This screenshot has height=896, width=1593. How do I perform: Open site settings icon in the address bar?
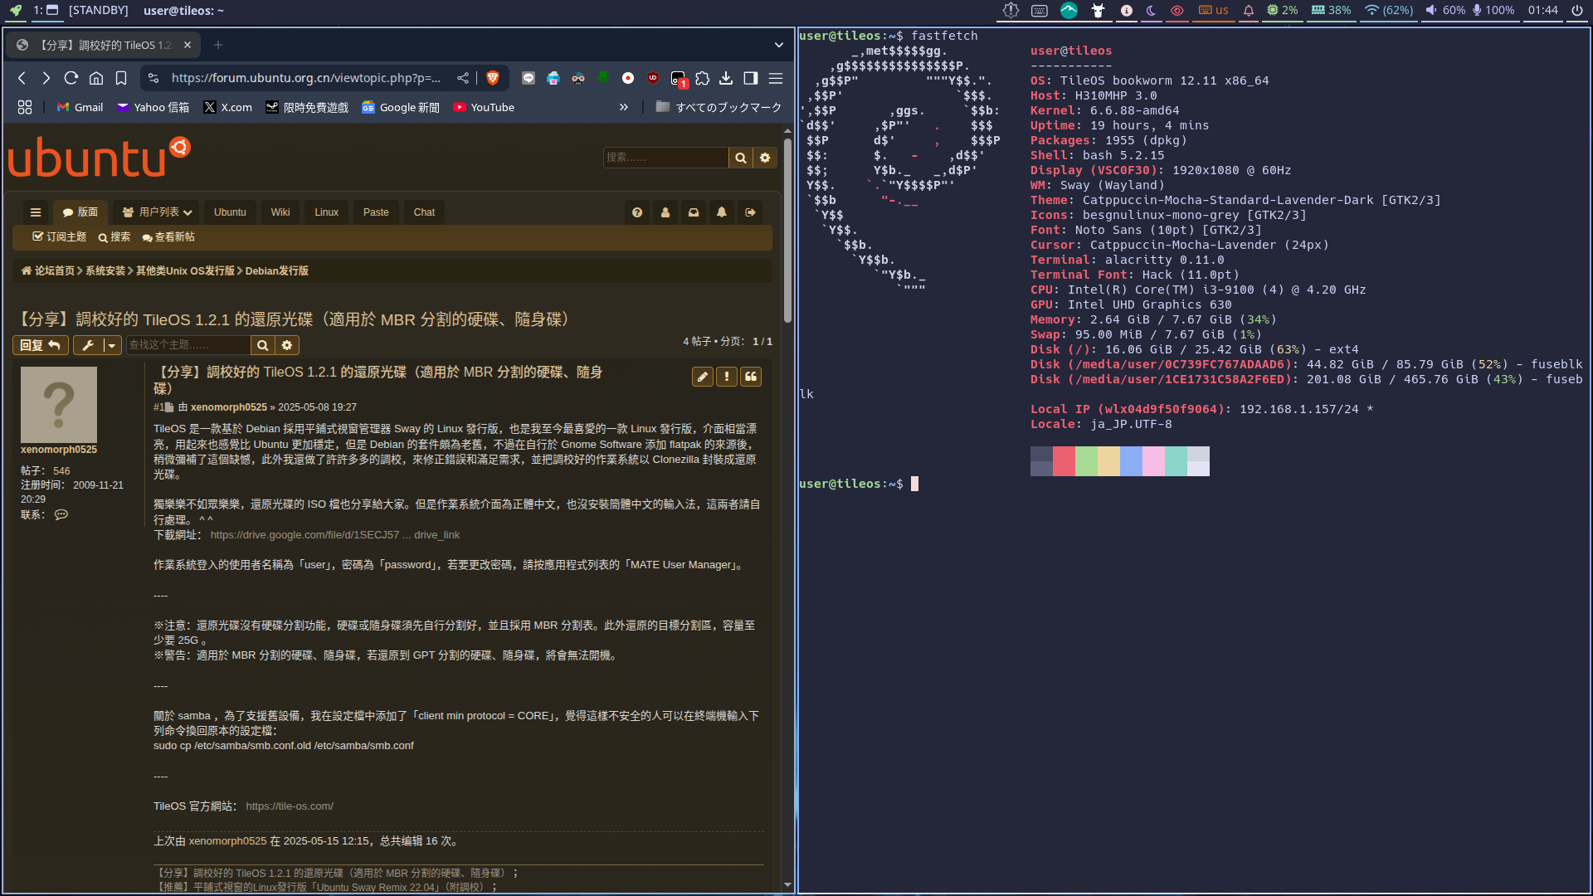153,78
